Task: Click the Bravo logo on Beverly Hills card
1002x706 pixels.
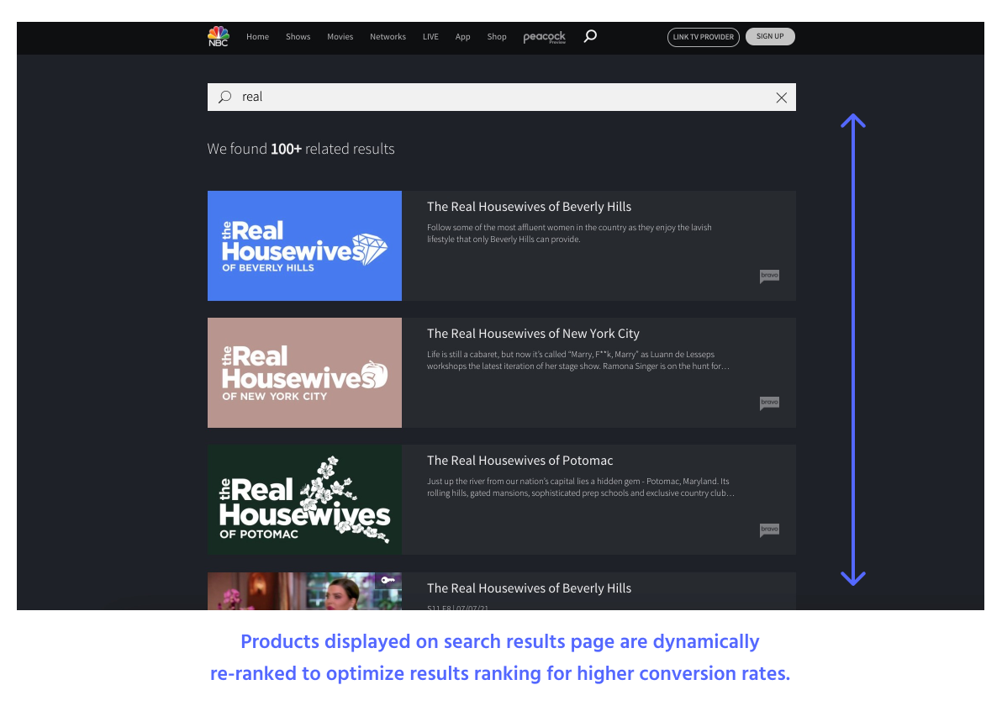Action: [x=769, y=276]
